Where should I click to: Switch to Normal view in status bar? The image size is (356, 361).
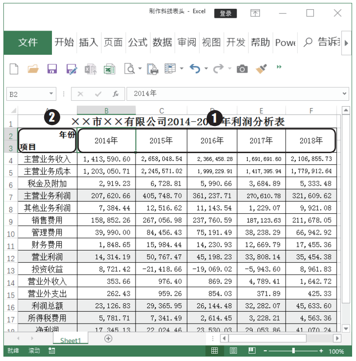pos(214,351)
